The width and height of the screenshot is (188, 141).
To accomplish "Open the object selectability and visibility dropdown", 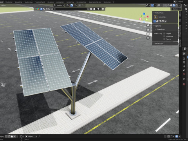I will 148,5.
